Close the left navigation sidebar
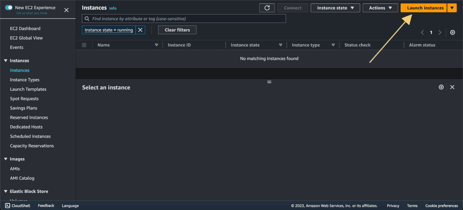Image resolution: width=463 pixels, height=210 pixels. pyautogui.click(x=66, y=10)
